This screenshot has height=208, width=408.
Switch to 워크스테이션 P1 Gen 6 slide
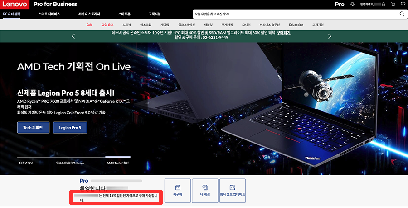point(70,163)
